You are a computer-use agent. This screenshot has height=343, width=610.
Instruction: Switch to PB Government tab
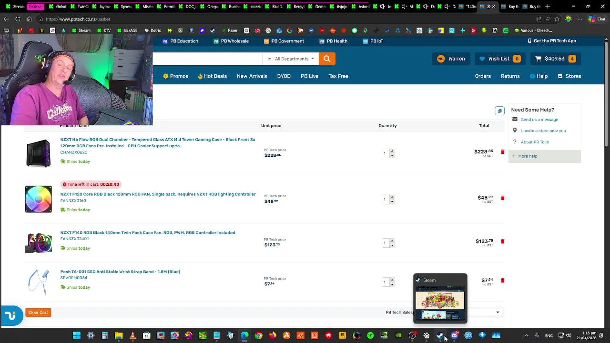point(284,41)
